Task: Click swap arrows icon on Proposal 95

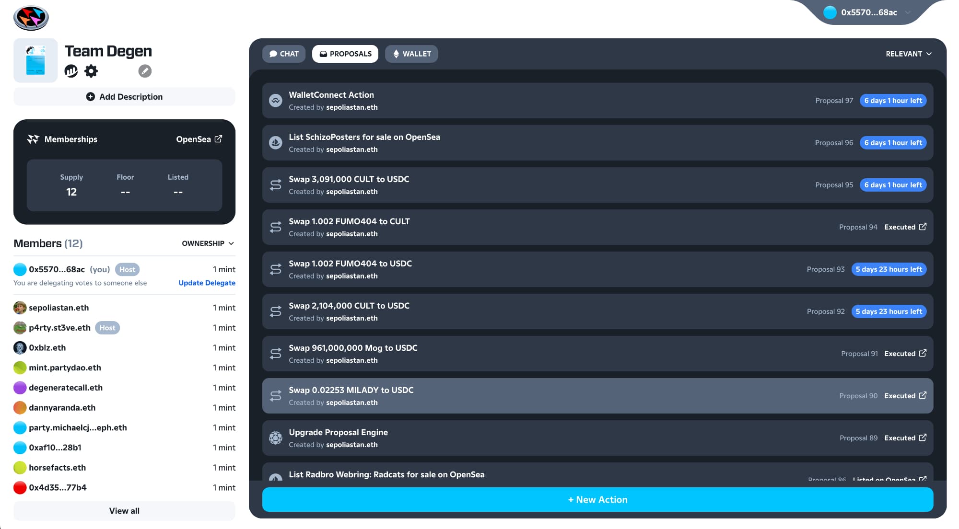Action: [276, 185]
